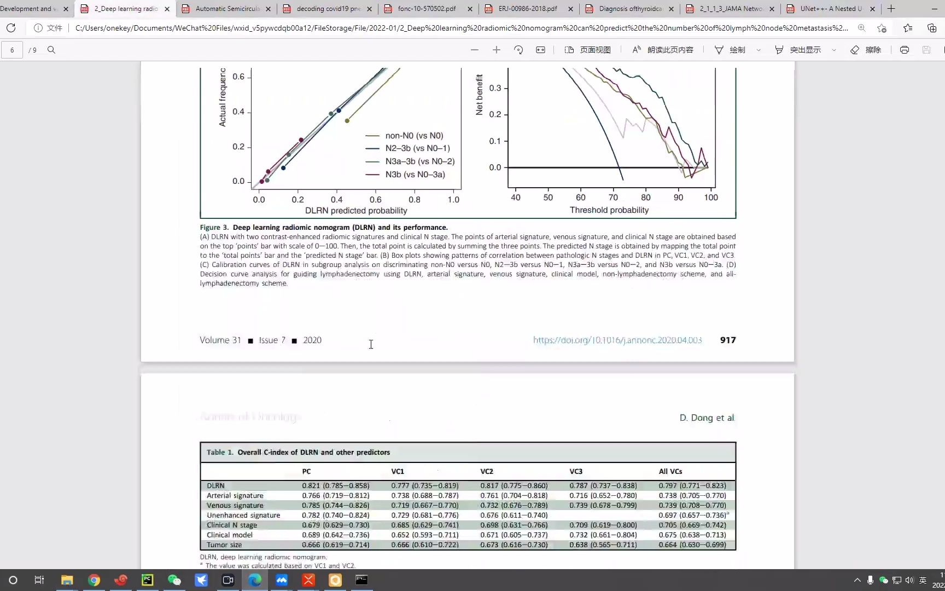Viewport: 945px width, 591px height.
Task: Toggle read aloud this page
Action: tap(662, 50)
